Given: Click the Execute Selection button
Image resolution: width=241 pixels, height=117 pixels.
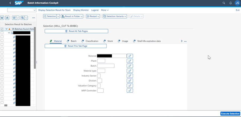Looking at the screenshot, I should click(230, 114).
